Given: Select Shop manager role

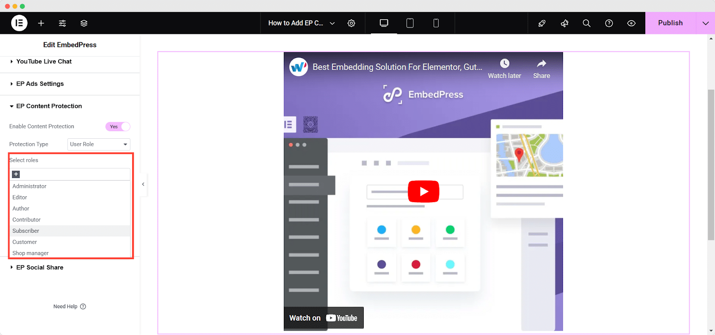Looking at the screenshot, I should click(x=70, y=253).
